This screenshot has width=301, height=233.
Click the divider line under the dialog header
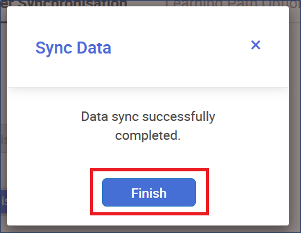tap(148, 87)
